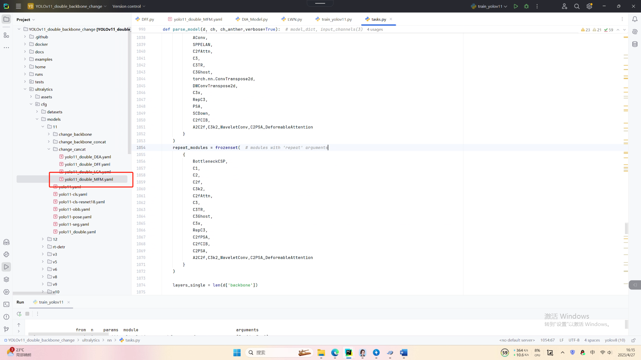The width and height of the screenshot is (641, 360).
Task: Open the Terminal tool window
Action: [x=6, y=304]
